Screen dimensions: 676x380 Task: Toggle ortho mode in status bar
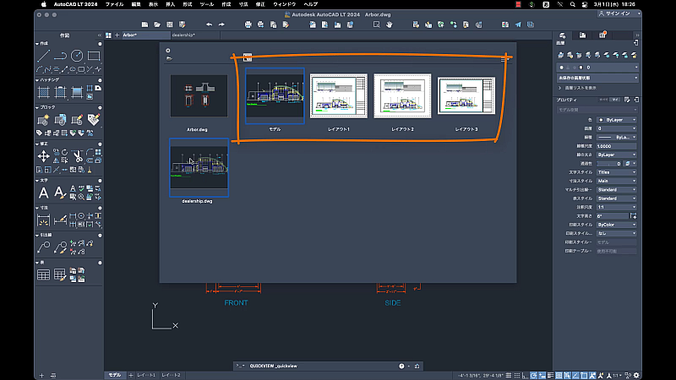point(525,375)
